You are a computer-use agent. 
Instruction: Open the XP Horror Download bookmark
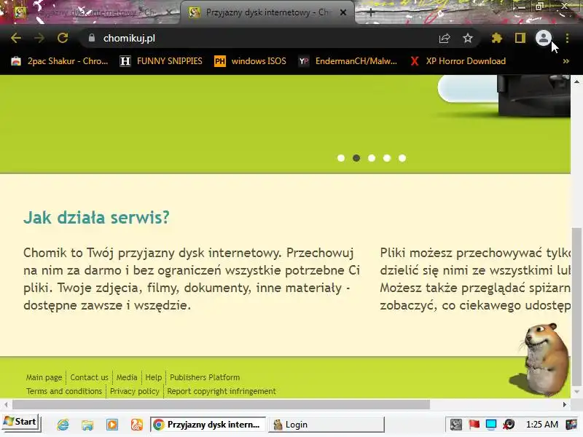[x=458, y=61]
